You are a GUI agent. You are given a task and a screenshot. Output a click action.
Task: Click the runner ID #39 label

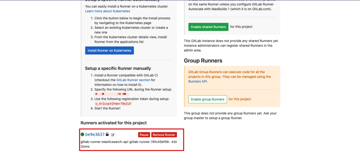click(174, 142)
